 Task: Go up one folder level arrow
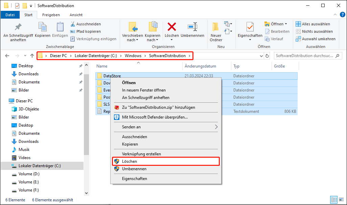[x=32, y=56]
